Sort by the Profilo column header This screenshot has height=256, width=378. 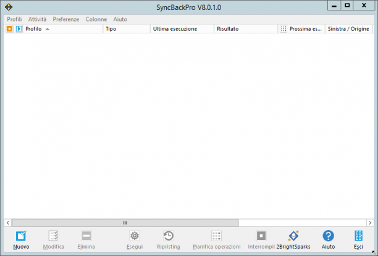point(62,29)
